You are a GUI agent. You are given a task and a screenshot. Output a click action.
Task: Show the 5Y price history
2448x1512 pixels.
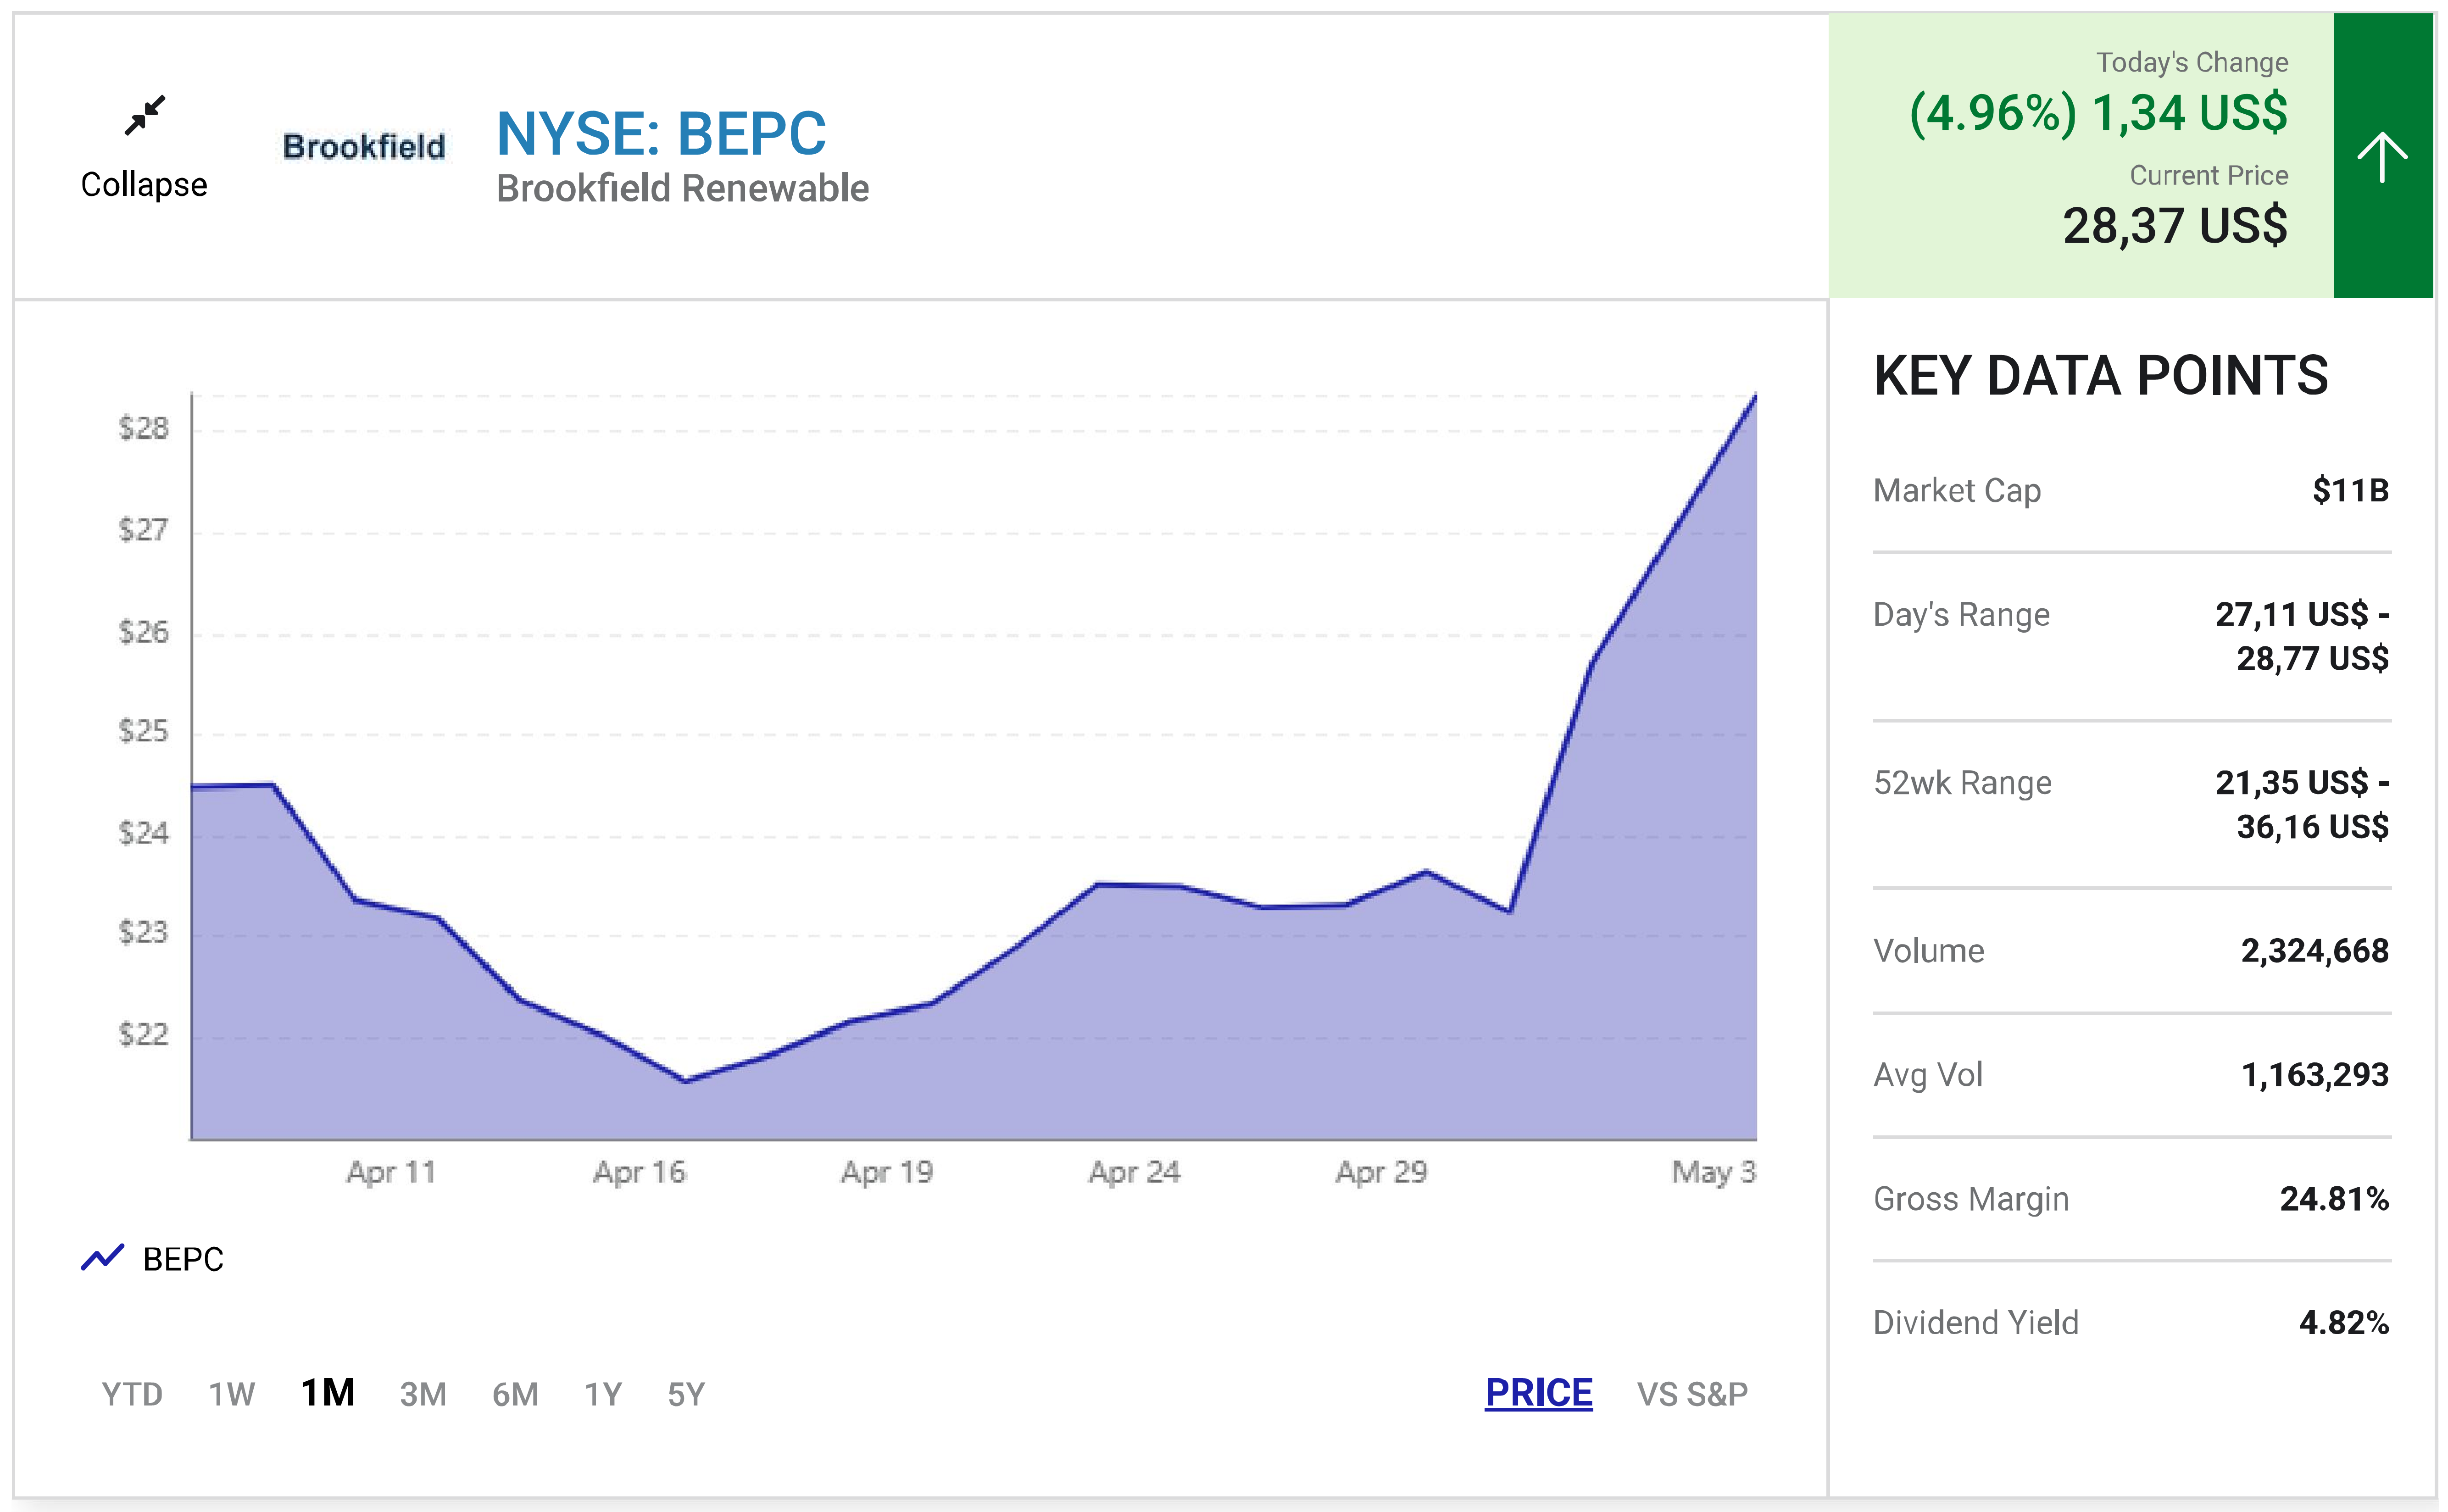pyautogui.click(x=686, y=1393)
